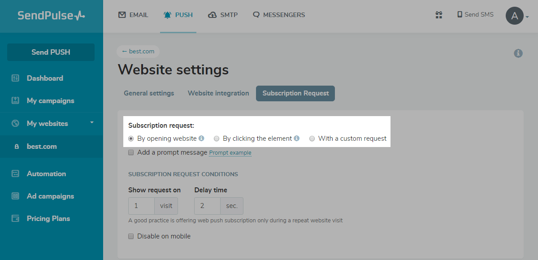Click the Automation sidebar icon
Image resolution: width=538 pixels, height=260 pixels.
(x=16, y=173)
